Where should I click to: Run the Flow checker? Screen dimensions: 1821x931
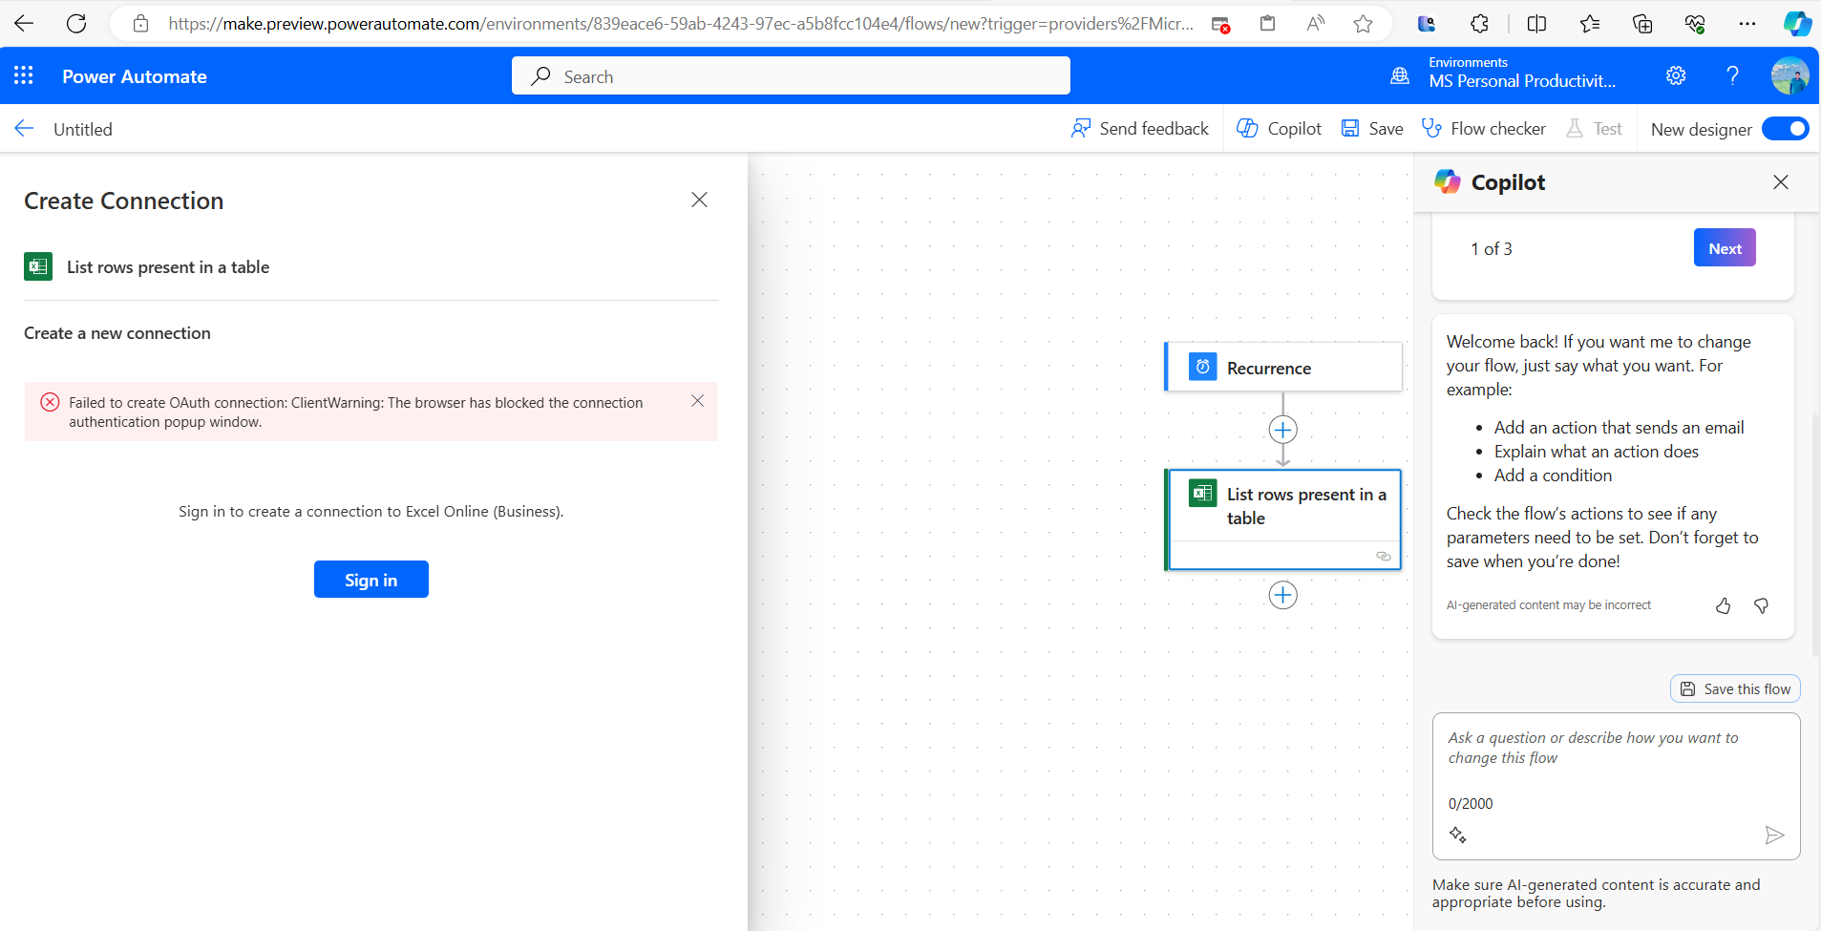(1483, 128)
